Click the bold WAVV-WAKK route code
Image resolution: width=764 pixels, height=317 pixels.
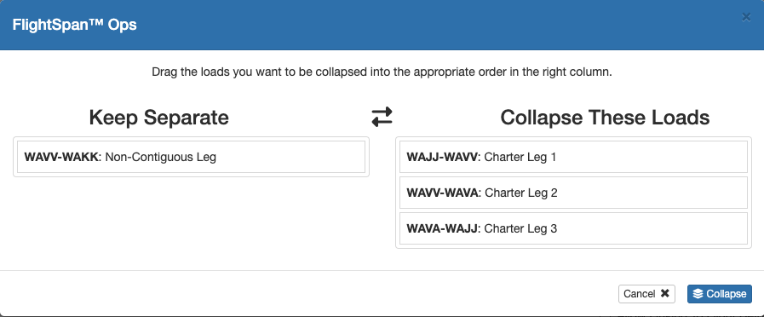tap(62, 157)
